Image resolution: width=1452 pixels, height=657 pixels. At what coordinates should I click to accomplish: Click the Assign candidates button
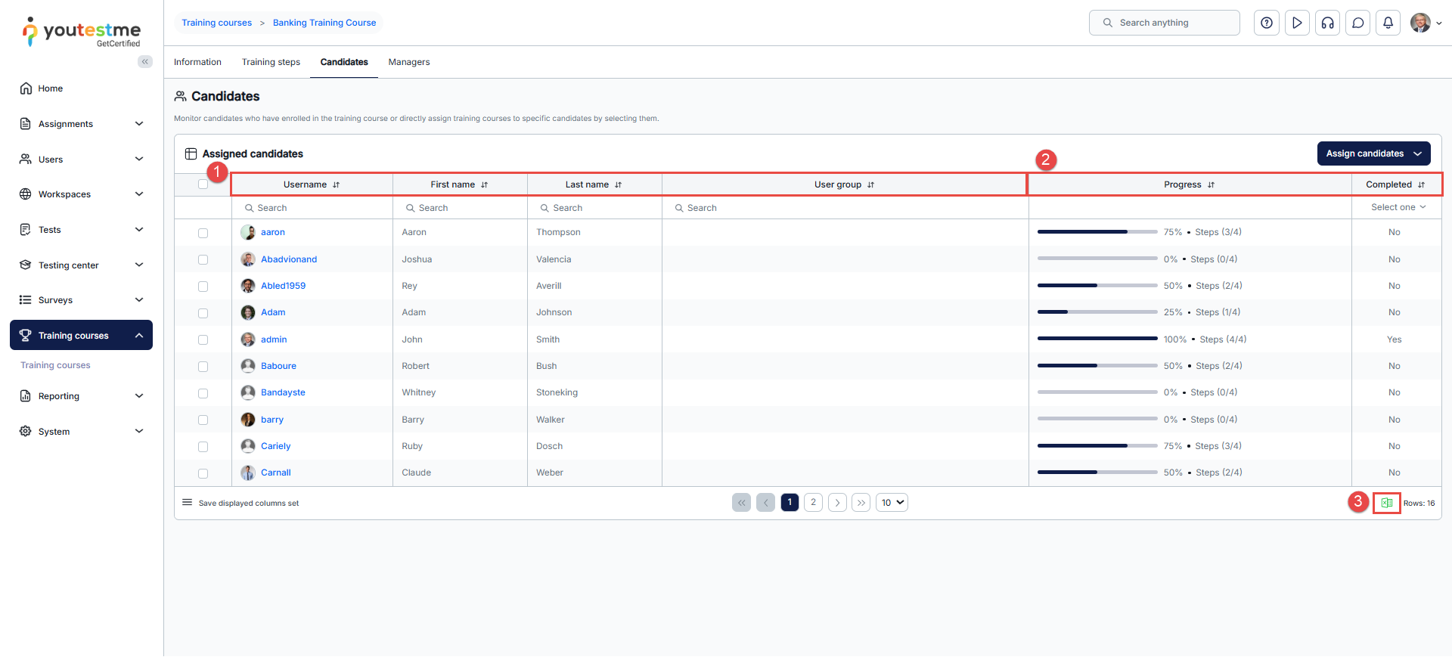1373,153
